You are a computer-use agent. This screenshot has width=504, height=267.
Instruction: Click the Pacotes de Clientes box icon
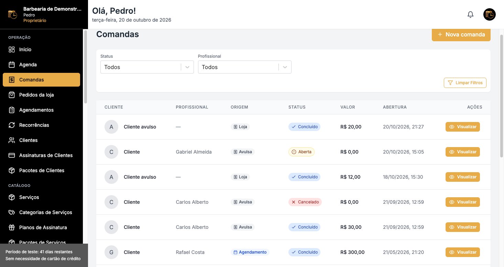[12, 170]
